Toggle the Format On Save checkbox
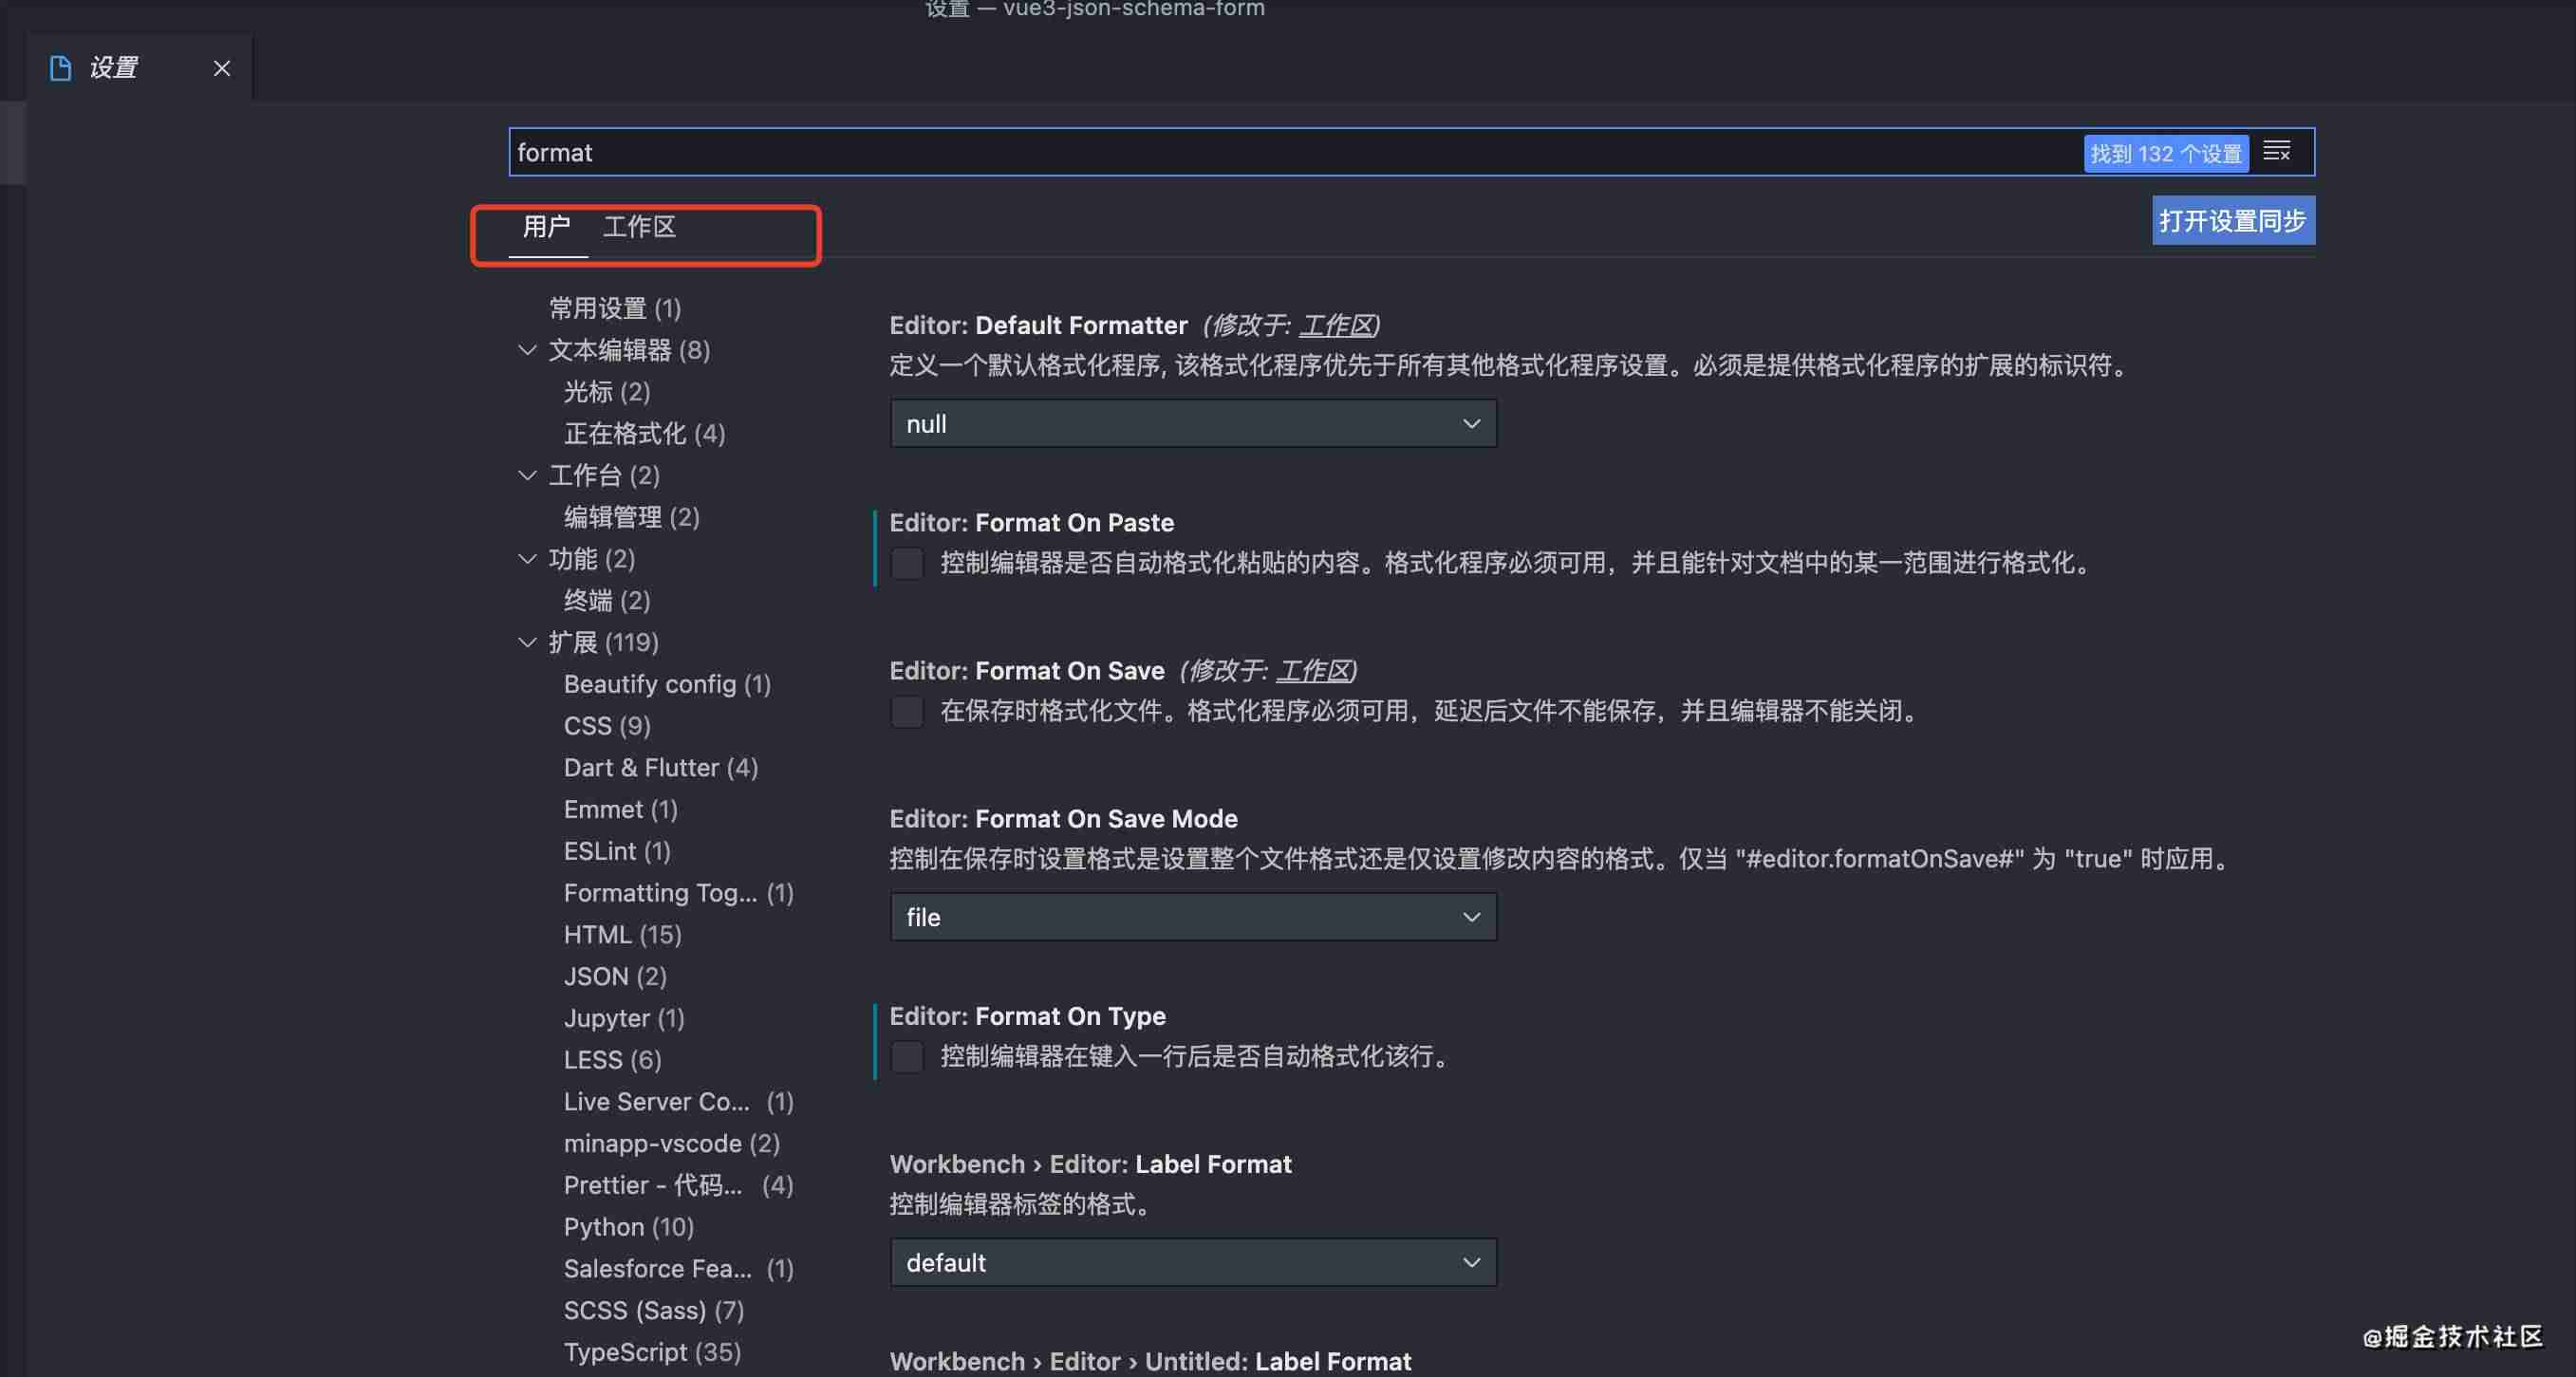Viewport: 2576px width, 1377px height. [907, 711]
